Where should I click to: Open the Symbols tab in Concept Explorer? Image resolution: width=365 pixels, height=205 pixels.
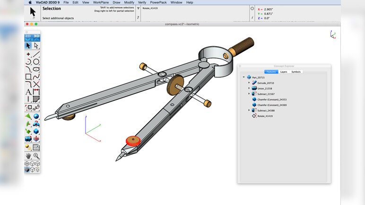(295, 72)
